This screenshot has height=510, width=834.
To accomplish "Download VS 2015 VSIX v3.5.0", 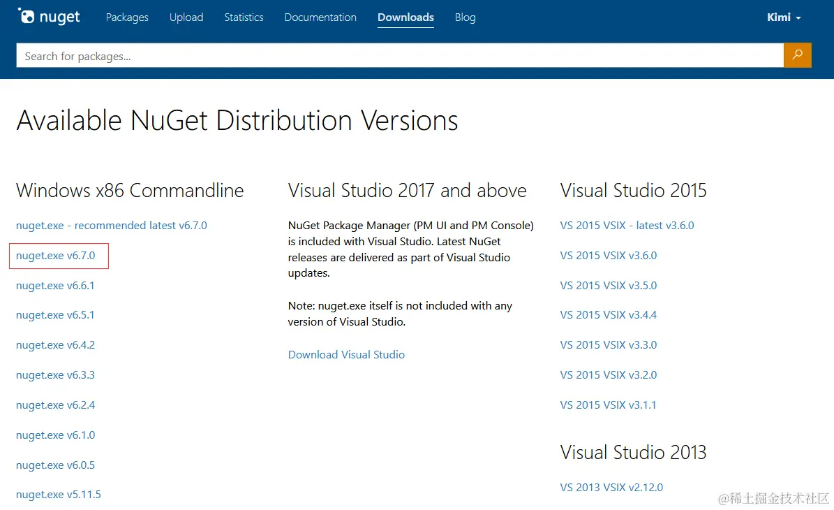I will pyautogui.click(x=609, y=285).
